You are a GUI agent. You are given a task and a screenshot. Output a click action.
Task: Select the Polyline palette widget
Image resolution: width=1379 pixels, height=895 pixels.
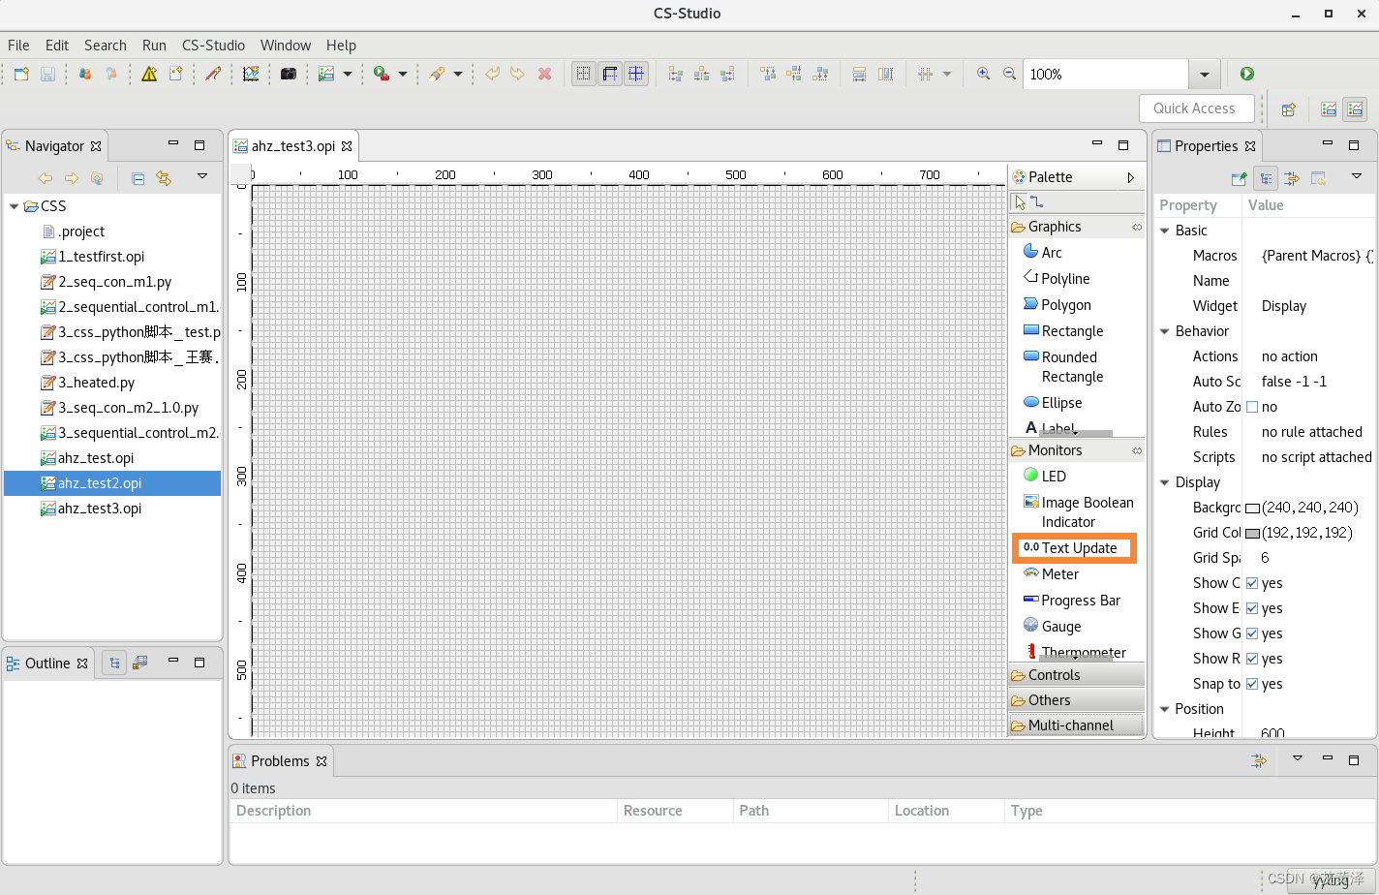[1057, 279]
